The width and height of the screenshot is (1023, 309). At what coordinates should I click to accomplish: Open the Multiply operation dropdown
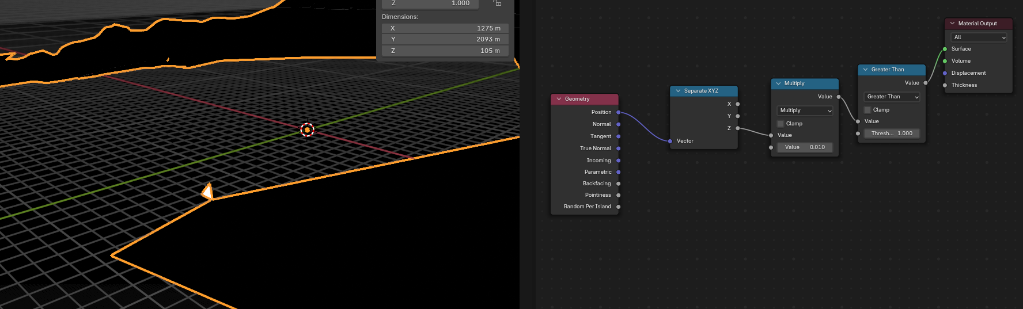[805, 110]
